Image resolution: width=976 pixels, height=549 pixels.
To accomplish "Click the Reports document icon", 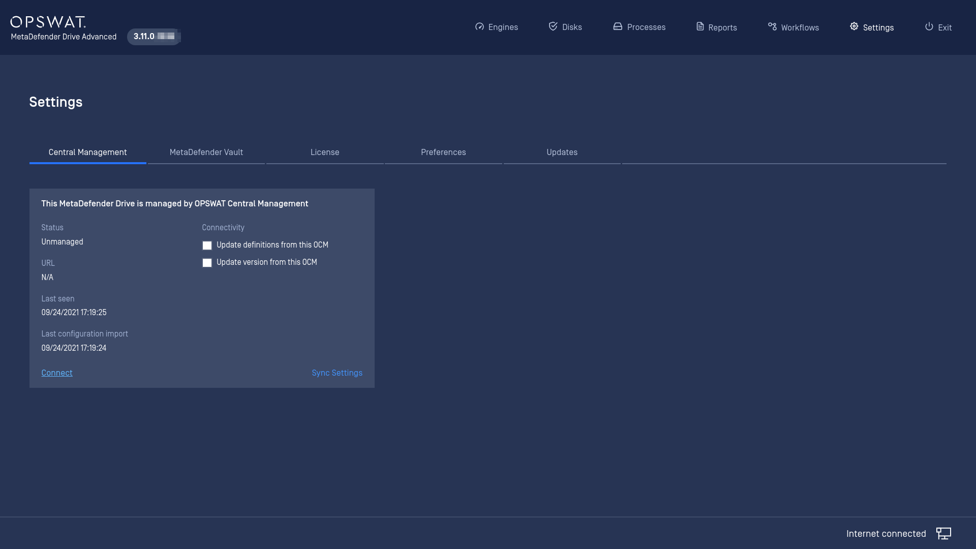I will click(x=700, y=26).
